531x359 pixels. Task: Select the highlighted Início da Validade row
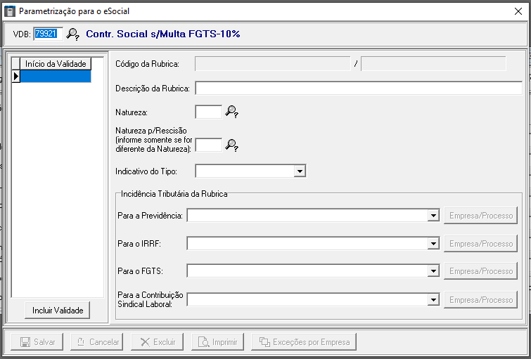[56, 76]
